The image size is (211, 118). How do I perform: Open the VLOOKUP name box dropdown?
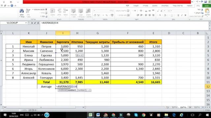click(26, 23)
